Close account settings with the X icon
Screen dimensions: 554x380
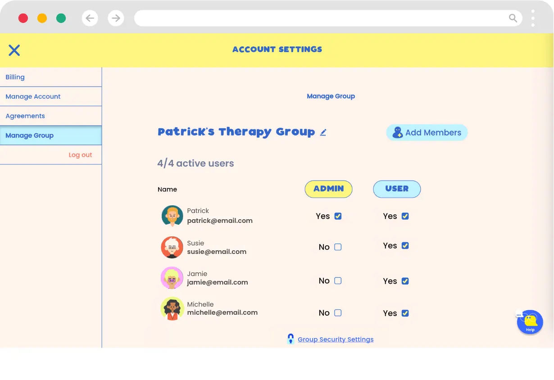click(14, 50)
